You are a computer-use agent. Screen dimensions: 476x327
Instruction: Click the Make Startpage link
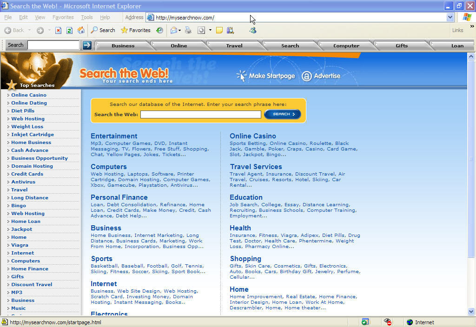point(272,76)
